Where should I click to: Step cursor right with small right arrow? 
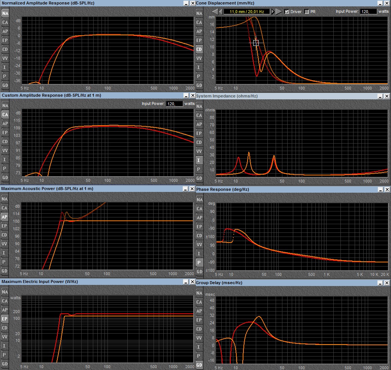click(x=273, y=12)
